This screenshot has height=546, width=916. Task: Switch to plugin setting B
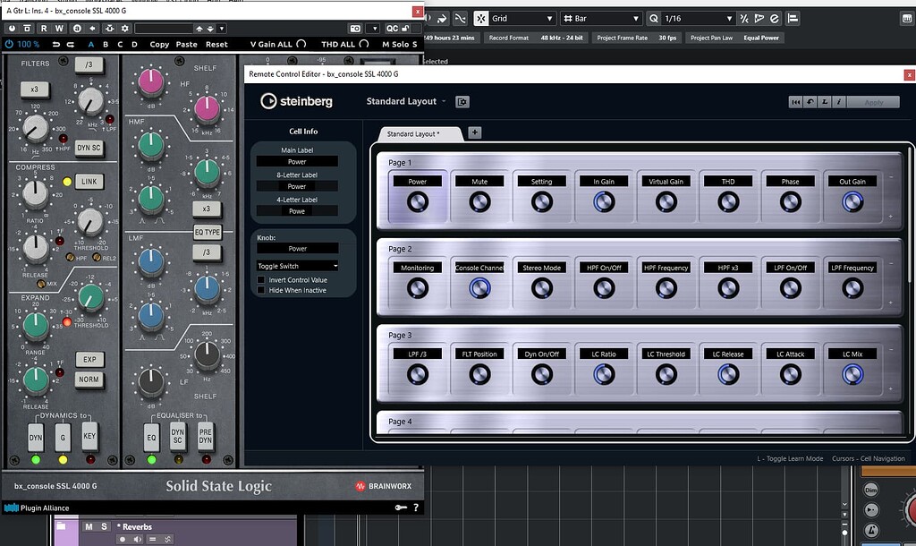pos(104,44)
